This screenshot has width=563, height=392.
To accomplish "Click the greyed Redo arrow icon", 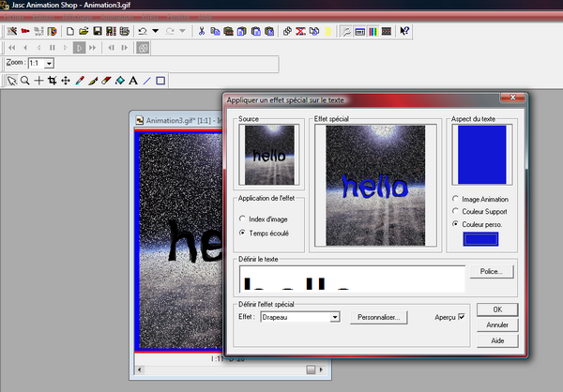I will [170, 31].
